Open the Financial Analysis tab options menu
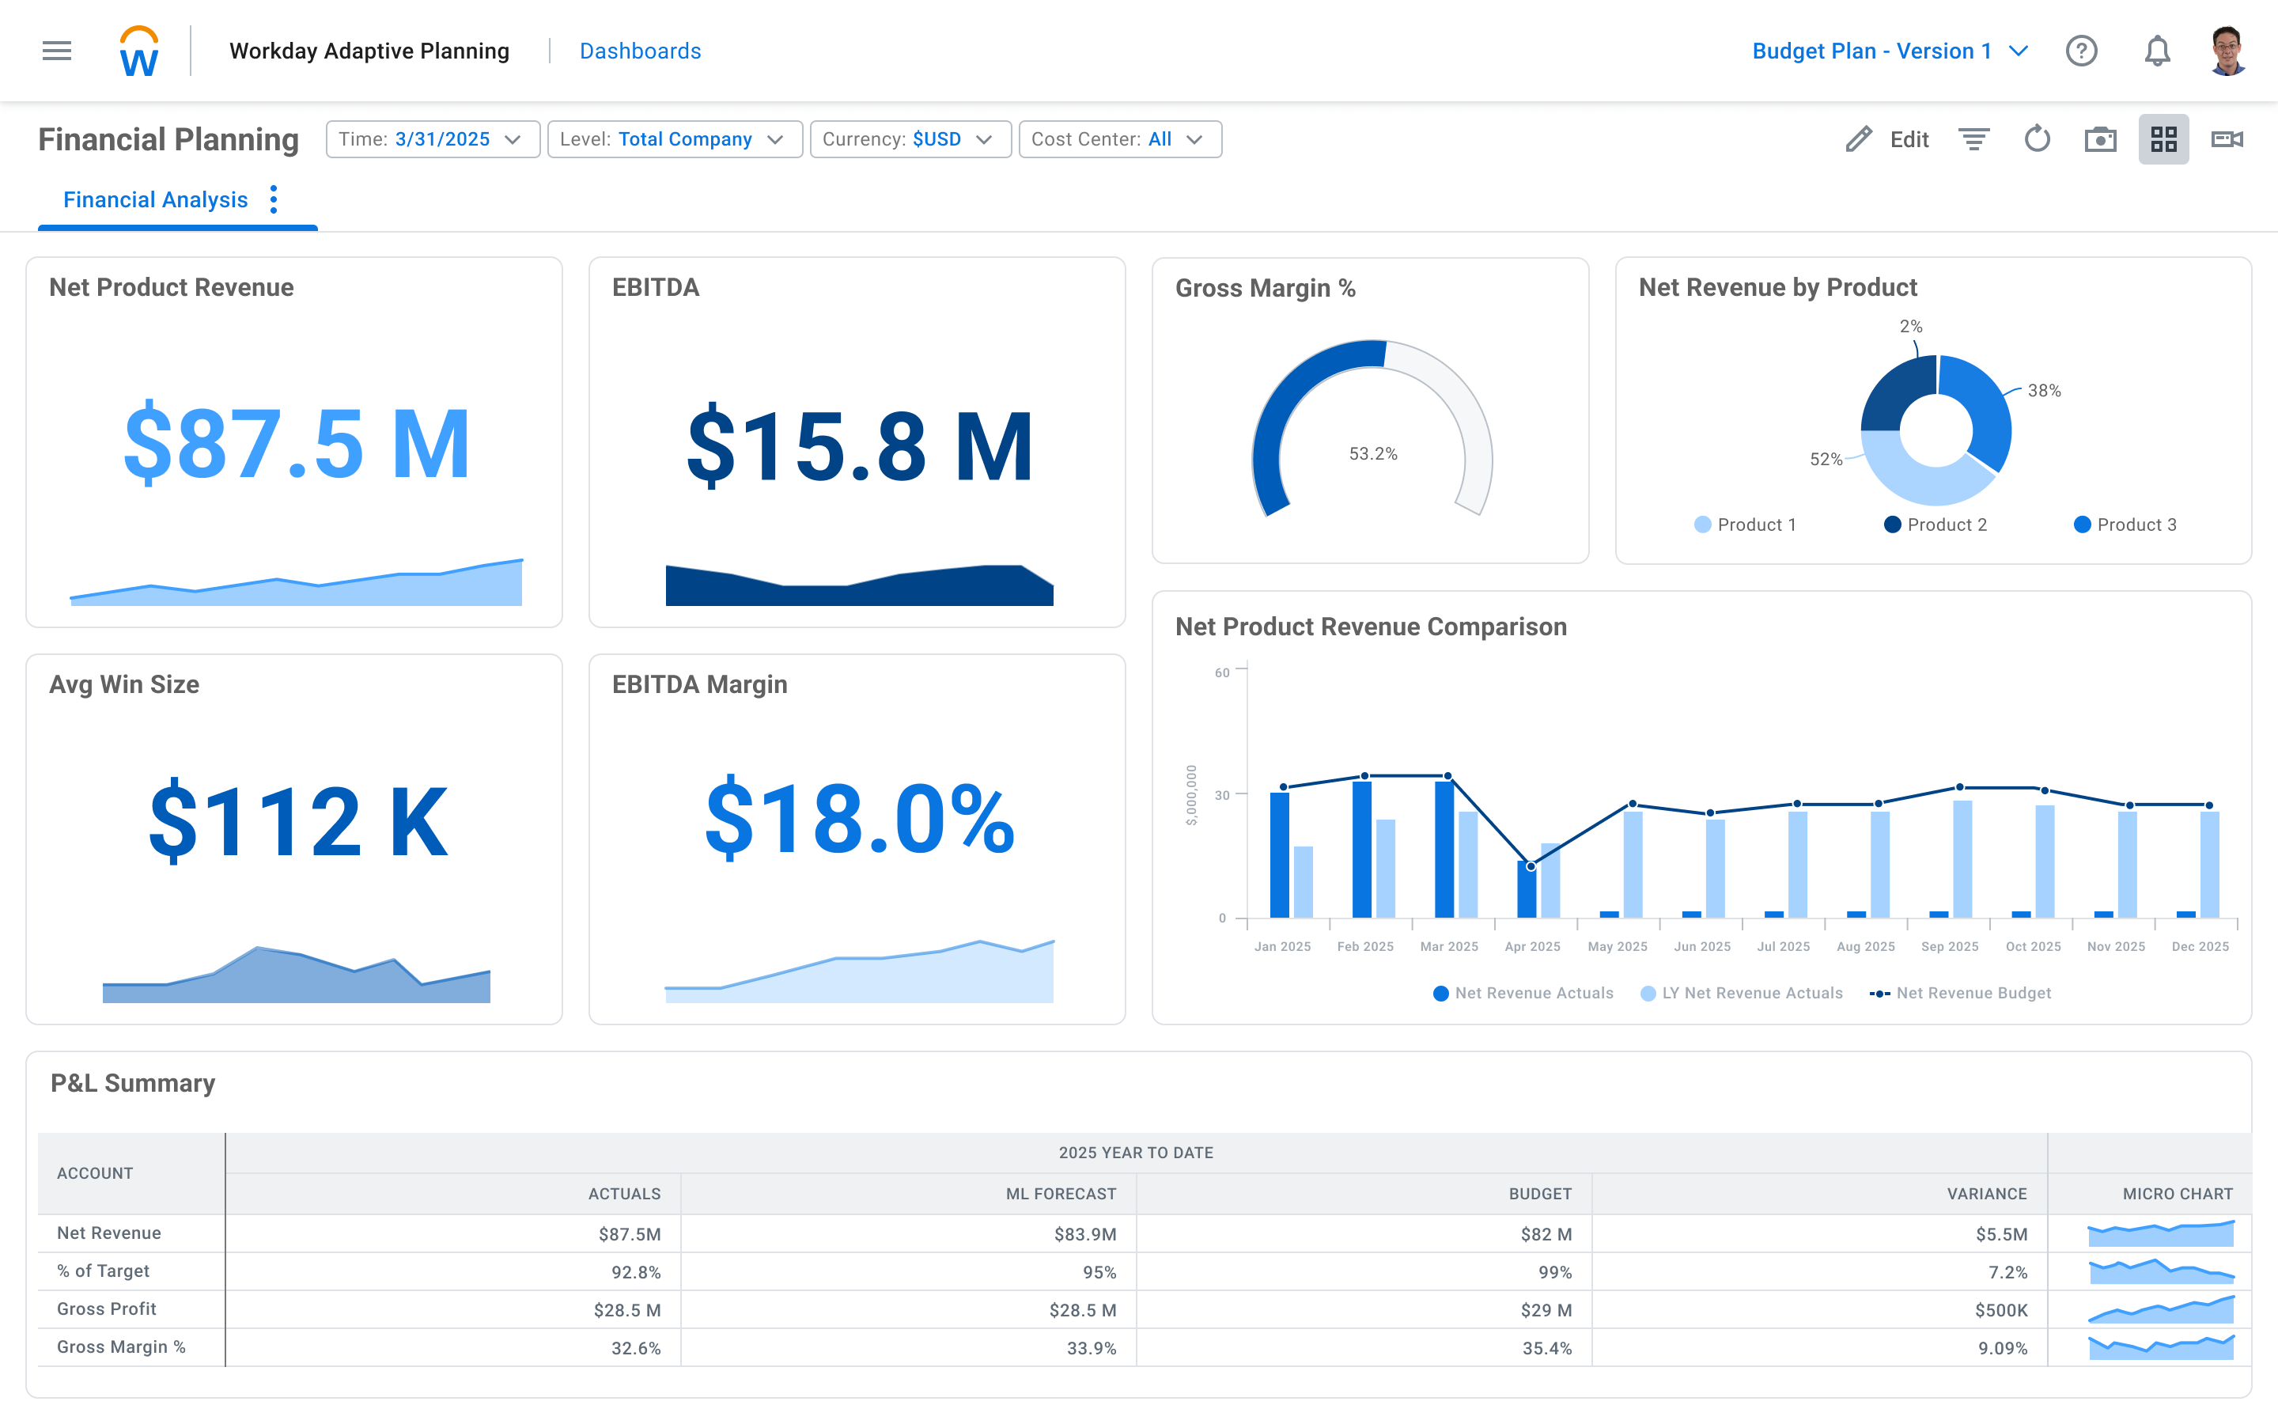2278x1424 pixels. pos(274,199)
